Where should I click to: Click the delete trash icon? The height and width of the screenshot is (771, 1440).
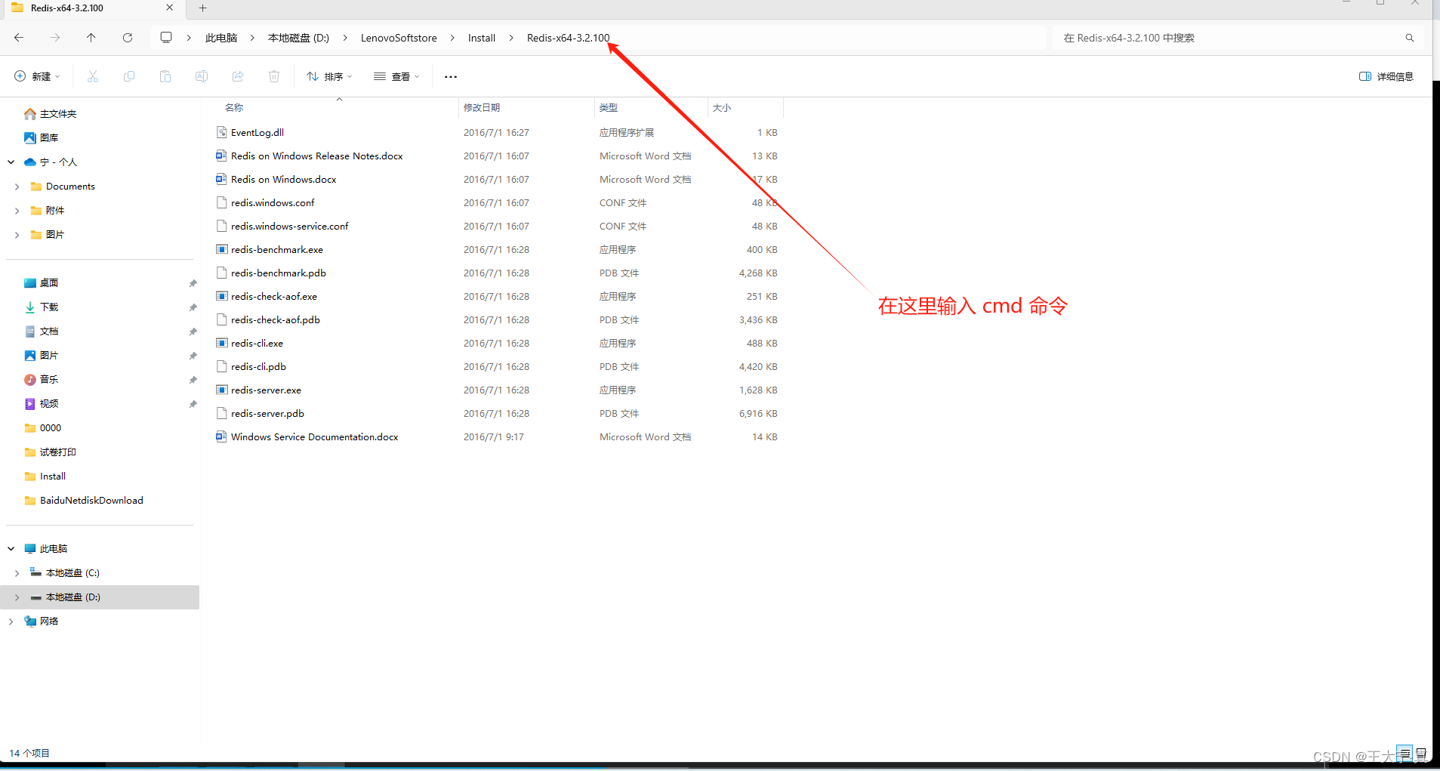click(274, 76)
